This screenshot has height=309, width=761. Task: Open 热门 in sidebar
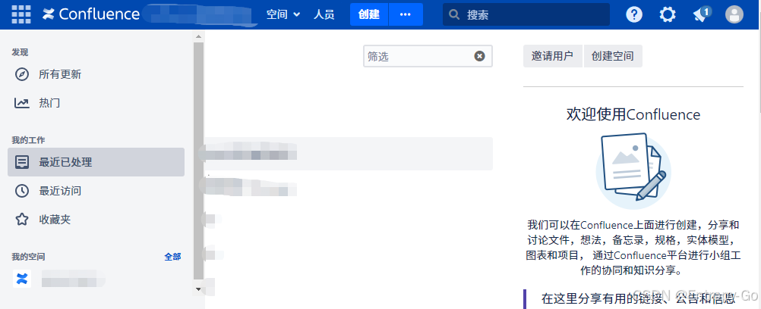click(x=96, y=103)
